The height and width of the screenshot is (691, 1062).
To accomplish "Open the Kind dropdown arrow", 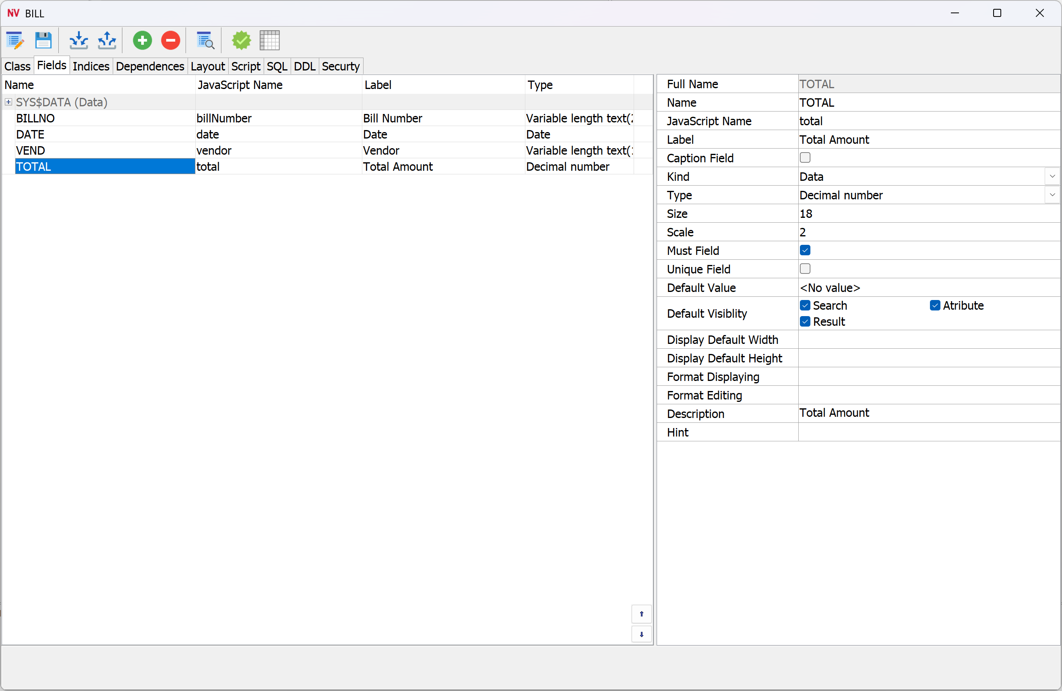I will (1052, 176).
